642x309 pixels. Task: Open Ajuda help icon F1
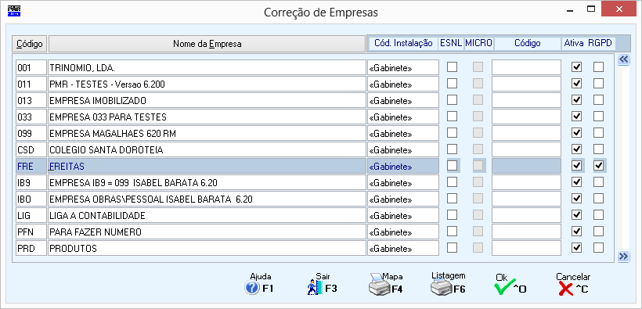pos(252,288)
